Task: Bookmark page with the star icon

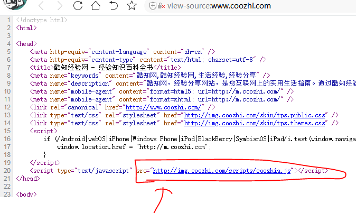Action: pyautogui.click(x=132, y=5)
